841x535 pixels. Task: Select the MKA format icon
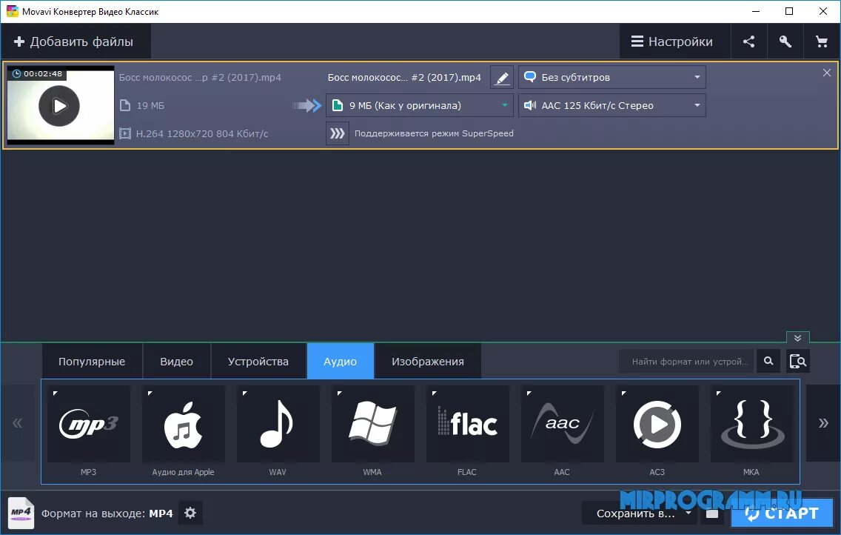tap(752, 423)
